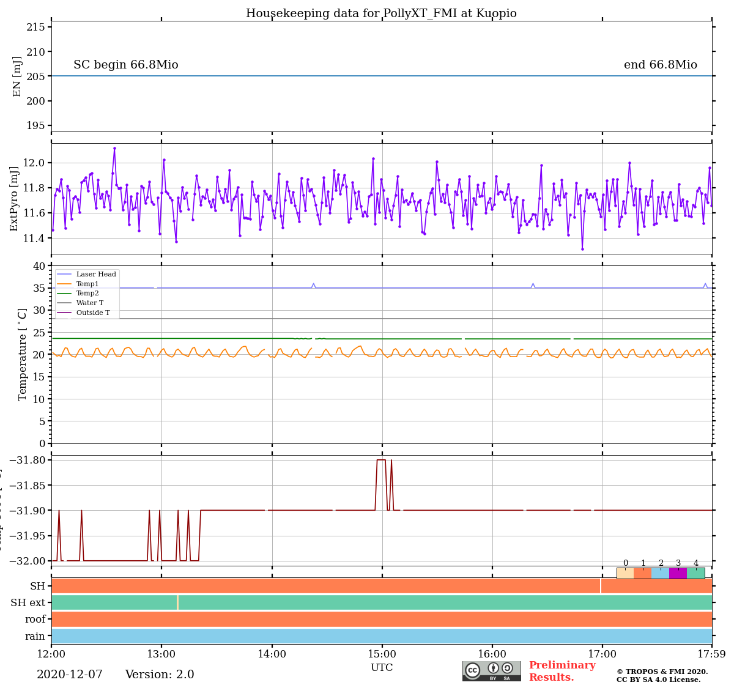The image size is (734, 685).
Task: Click the 11.4 tick on ExtPyro axis
Action: (x=34, y=238)
